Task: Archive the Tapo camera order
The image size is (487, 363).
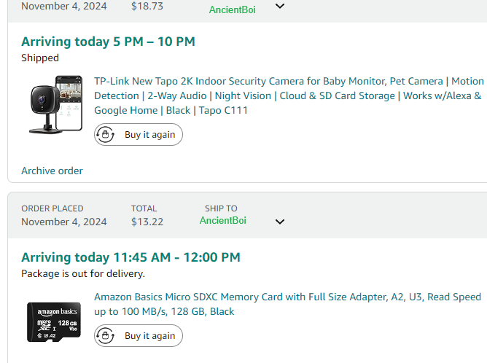Action: pyautogui.click(x=52, y=171)
